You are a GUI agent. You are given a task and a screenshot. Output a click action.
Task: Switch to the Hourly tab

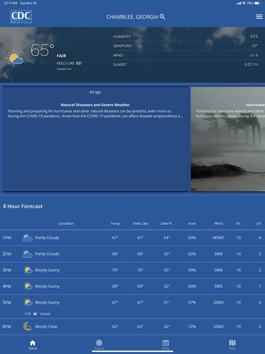coord(99,345)
